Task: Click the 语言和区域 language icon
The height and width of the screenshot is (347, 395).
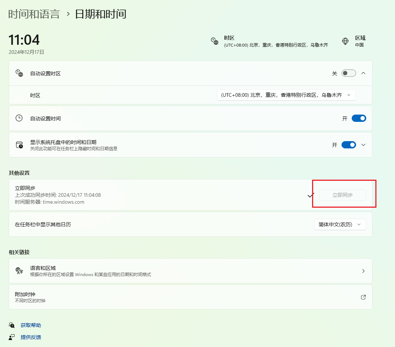Action: pos(19,271)
